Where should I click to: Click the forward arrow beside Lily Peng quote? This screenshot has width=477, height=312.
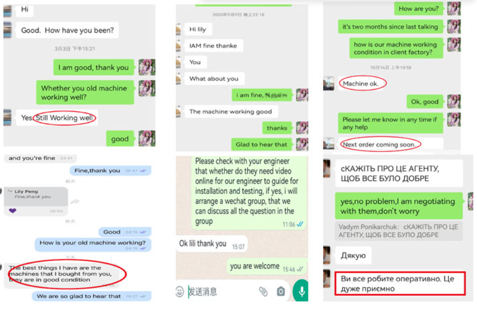[x=75, y=201]
